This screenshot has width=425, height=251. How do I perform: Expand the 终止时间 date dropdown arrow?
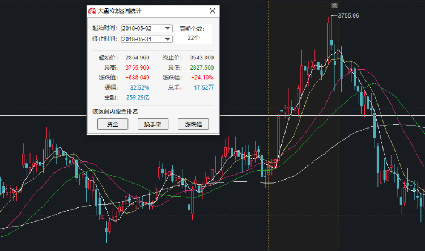point(168,39)
